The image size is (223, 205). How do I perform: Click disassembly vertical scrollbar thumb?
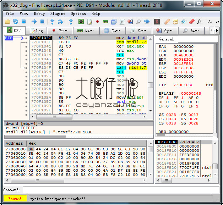pyautogui.click(x=151, y=85)
